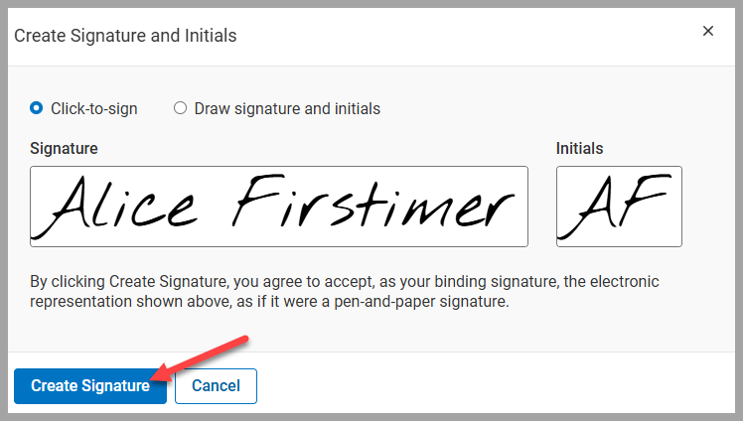This screenshot has width=743, height=421.
Task: Click the 'Signature' field label
Action: coord(64,149)
